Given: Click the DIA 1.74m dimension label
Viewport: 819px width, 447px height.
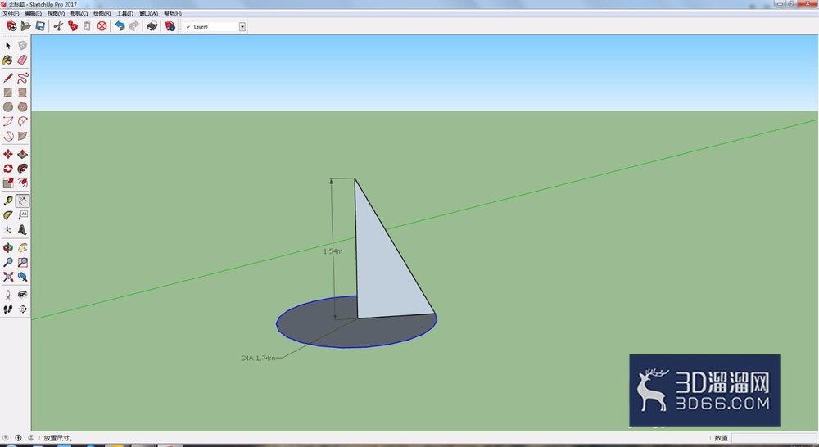Looking at the screenshot, I should coord(258,359).
